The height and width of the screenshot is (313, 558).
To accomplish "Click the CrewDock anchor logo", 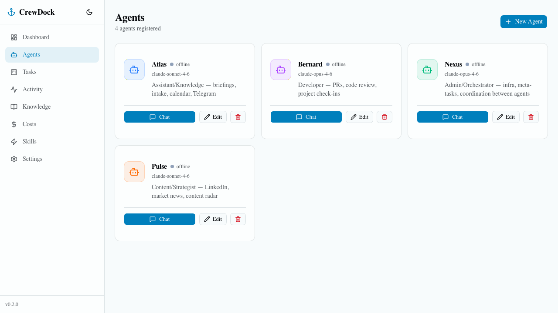I will click(11, 12).
